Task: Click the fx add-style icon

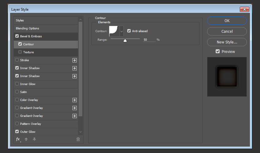Action: point(18,139)
